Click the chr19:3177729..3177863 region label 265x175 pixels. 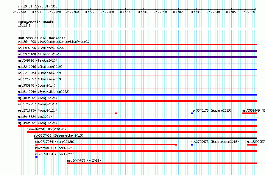point(38,6)
